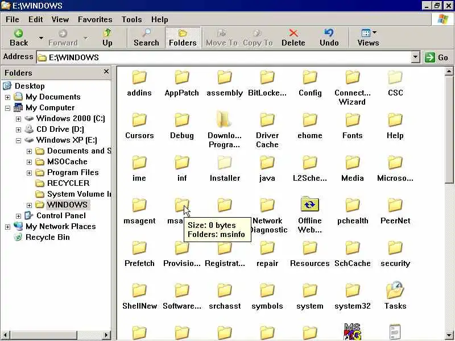Image resolution: width=455 pixels, height=341 pixels.
Task: Open the Back history dropdown arrow
Action: pyautogui.click(x=41, y=38)
